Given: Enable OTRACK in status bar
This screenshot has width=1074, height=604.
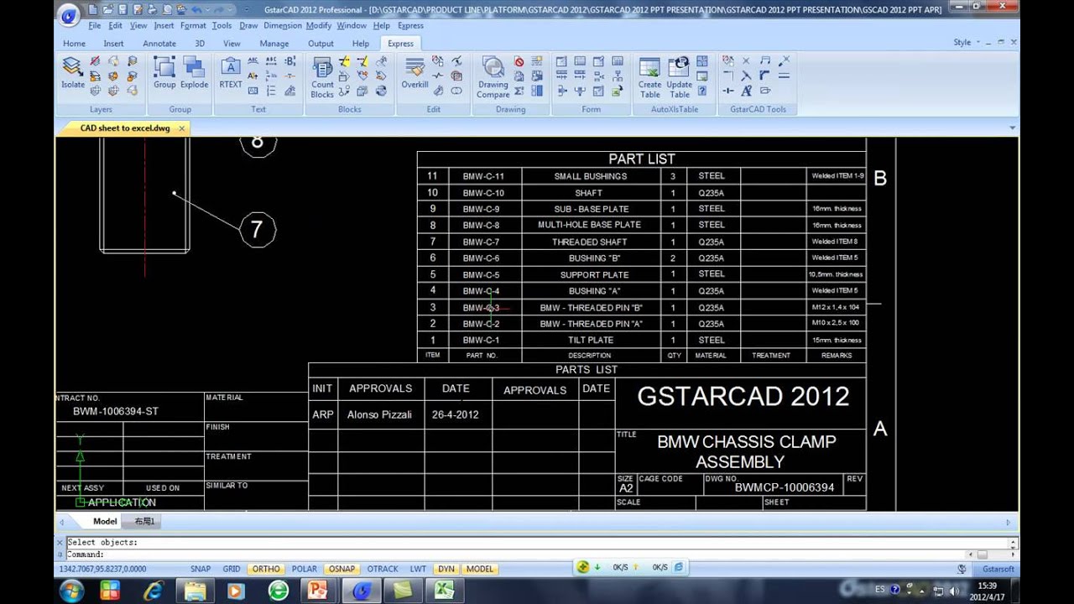Looking at the screenshot, I should 383,569.
